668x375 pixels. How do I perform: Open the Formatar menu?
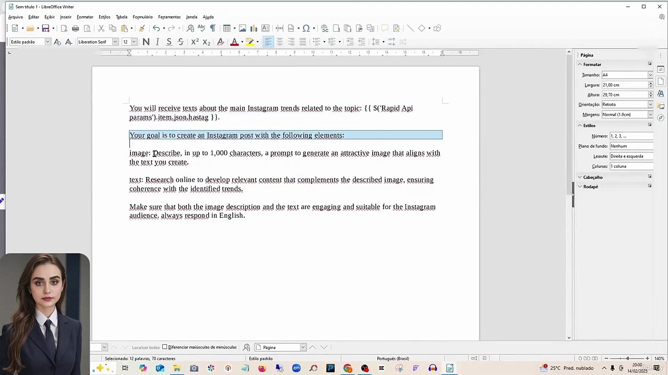coord(85,17)
